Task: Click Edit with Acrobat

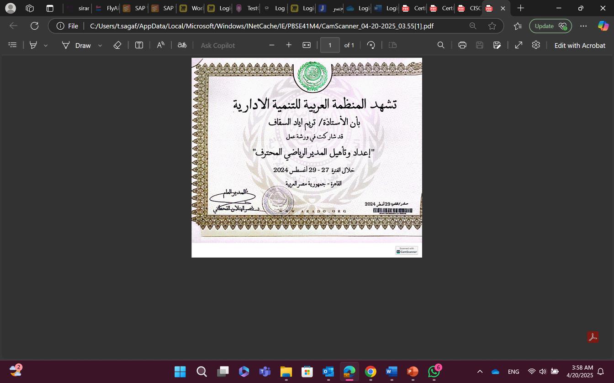Action: (580, 45)
